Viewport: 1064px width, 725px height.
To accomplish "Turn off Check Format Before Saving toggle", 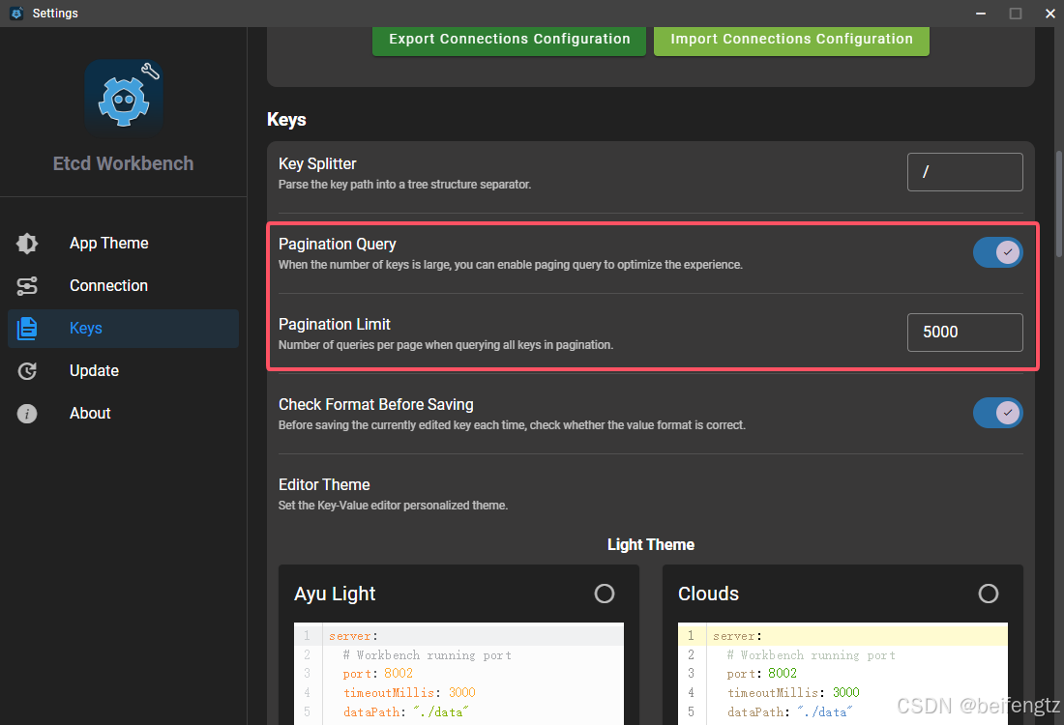I will 997,413.
